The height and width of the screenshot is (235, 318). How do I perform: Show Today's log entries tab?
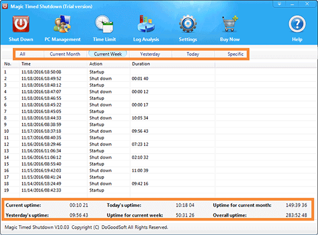[193, 54]
